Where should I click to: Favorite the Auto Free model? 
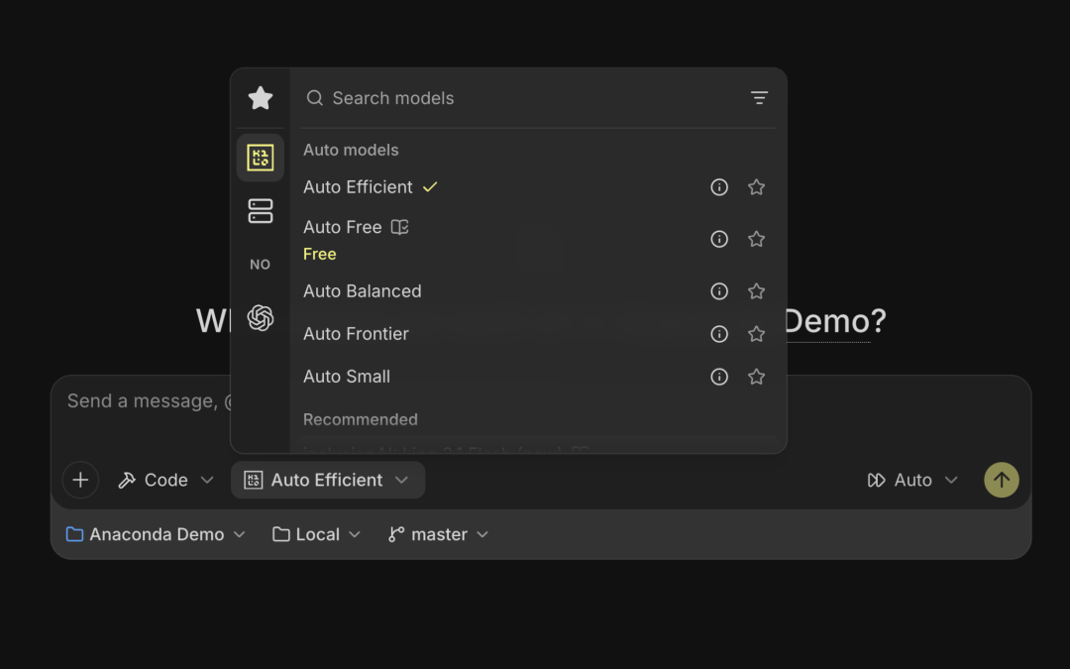coord(756,239)
